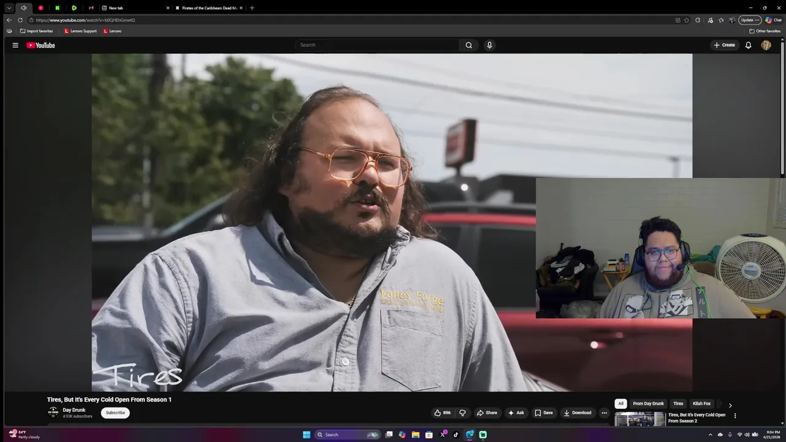
Task: Reload the current page
Action: coord(20,20)
